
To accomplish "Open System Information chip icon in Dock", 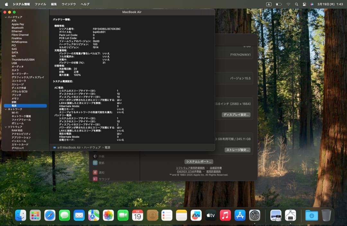I will 290,215.
